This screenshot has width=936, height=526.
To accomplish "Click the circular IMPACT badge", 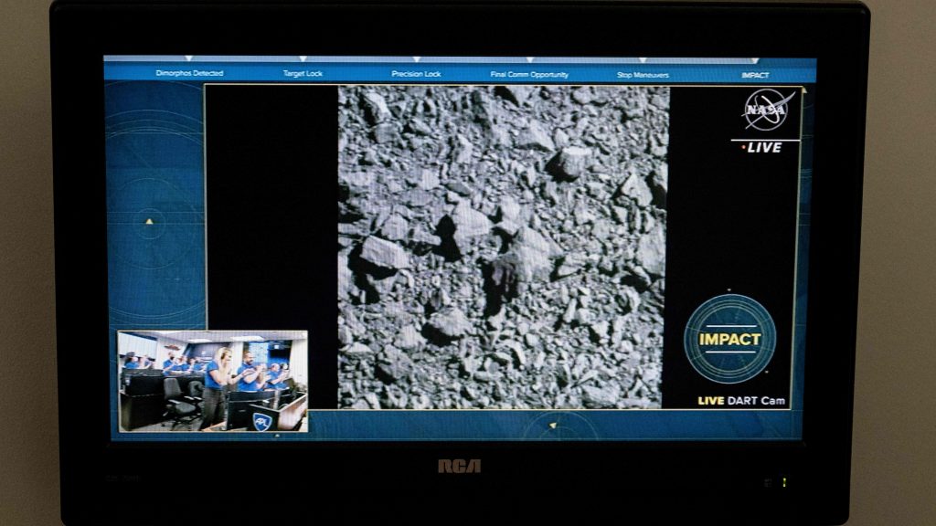I will (x=729, y=339).
